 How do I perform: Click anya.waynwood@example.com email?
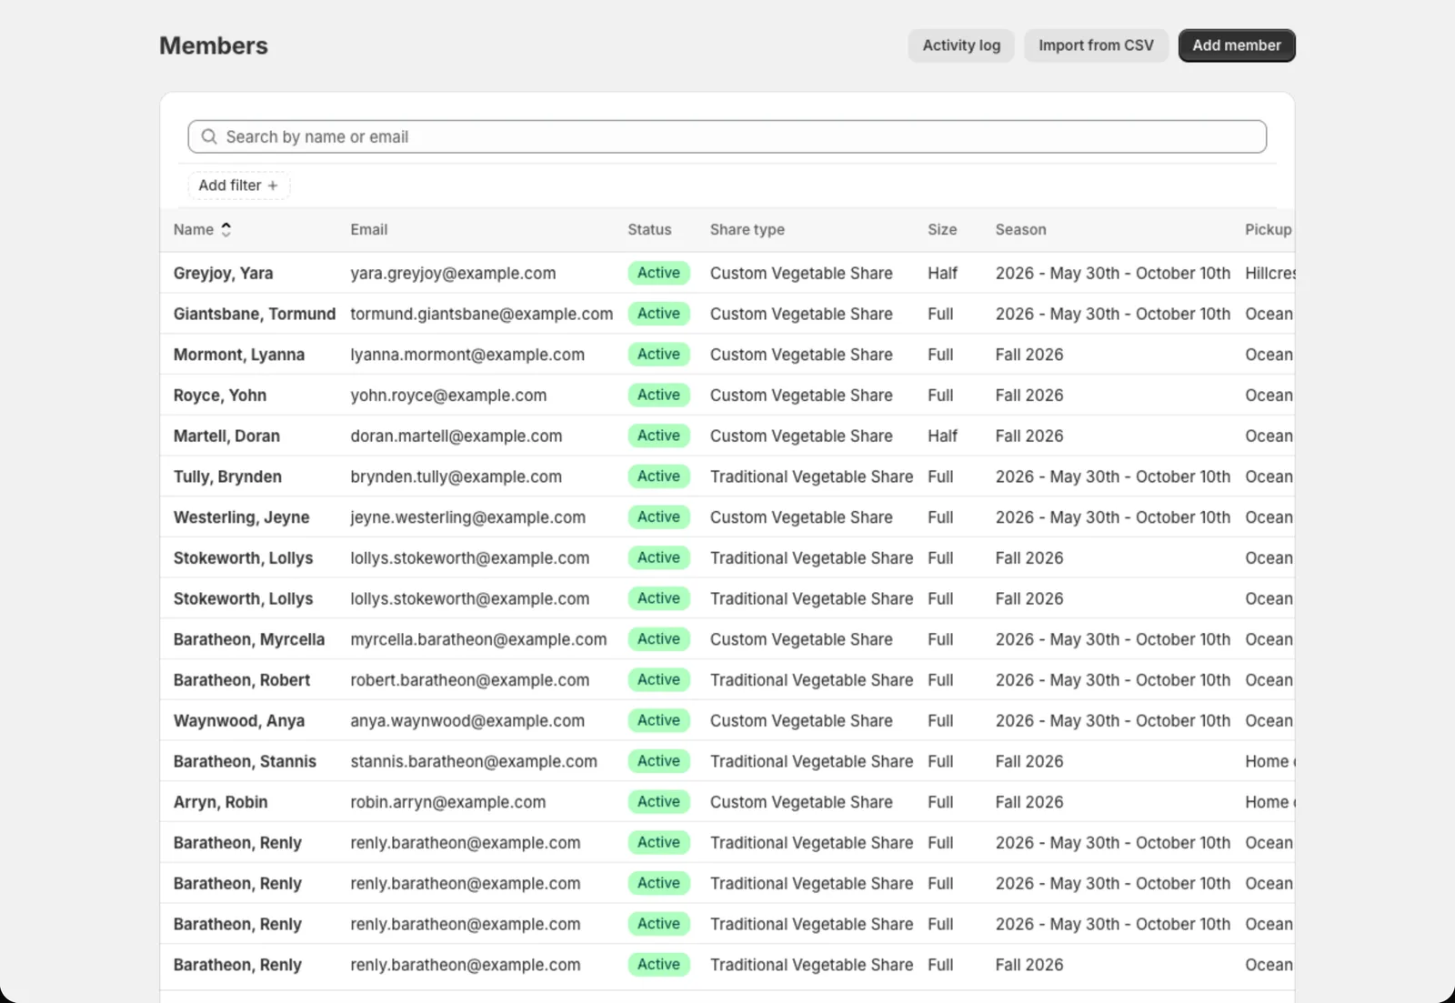tap(468, 721)
